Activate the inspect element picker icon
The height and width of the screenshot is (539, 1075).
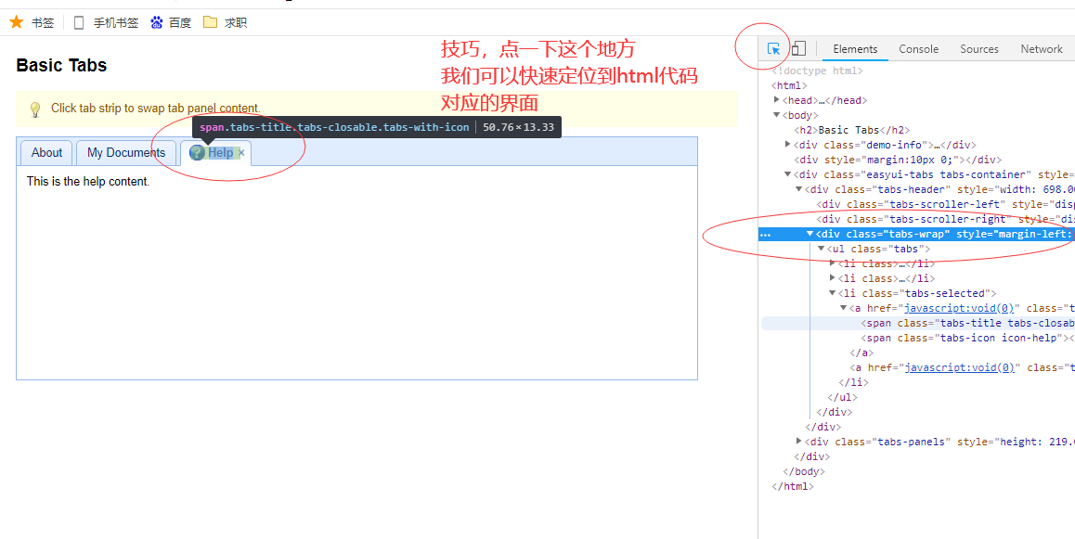(773, 48)
